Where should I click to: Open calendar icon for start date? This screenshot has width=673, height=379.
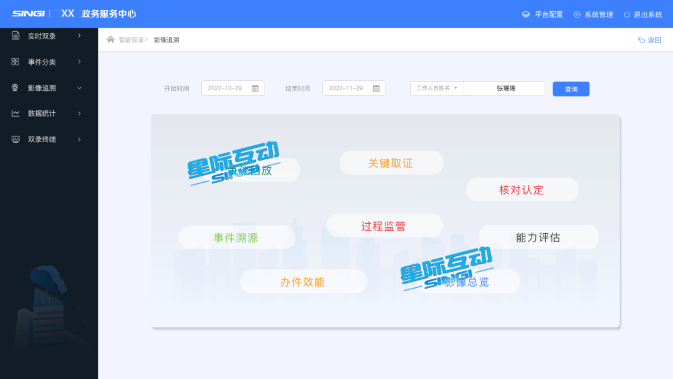point(255,89)
